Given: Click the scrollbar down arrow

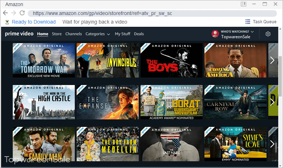Looking at the screenshot, I should point(280,166).
